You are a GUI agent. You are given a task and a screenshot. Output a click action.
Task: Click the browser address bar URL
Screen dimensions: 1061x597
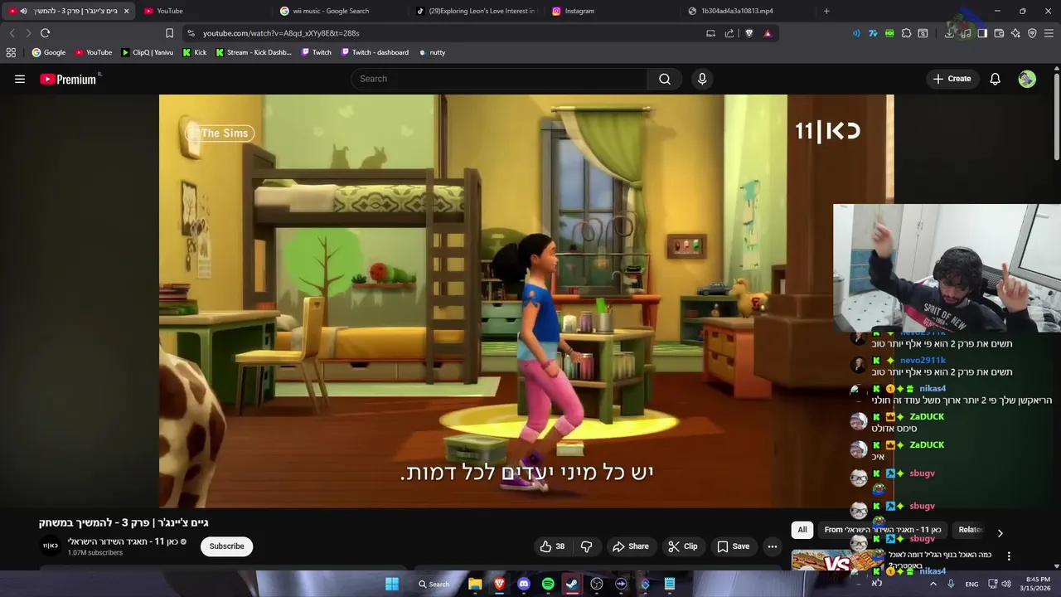(x=281, y=33)
